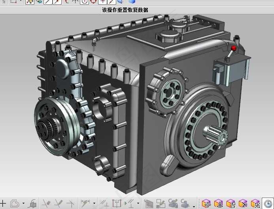
Task: Open the Profile tool dropdown arrow
Action: (x=23, y=203)
